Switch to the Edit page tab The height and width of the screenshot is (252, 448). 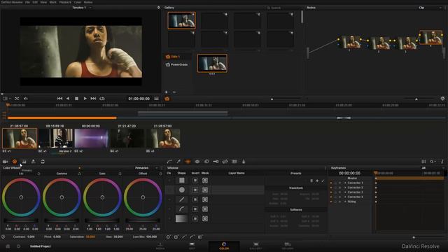click(x=192, y=246)
